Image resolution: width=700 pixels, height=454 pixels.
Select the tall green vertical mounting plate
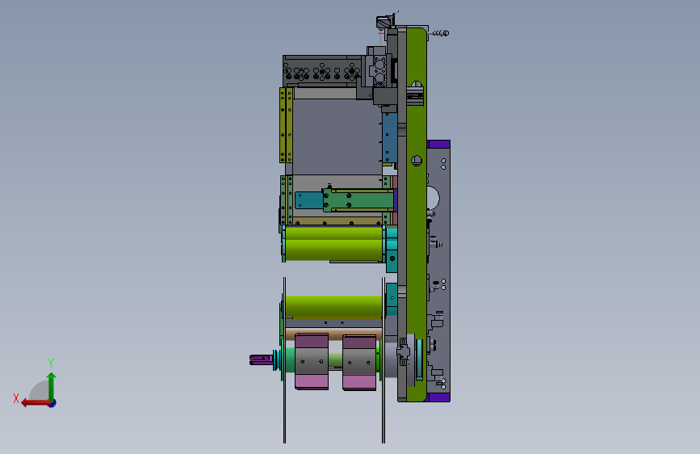coord(417,215)
